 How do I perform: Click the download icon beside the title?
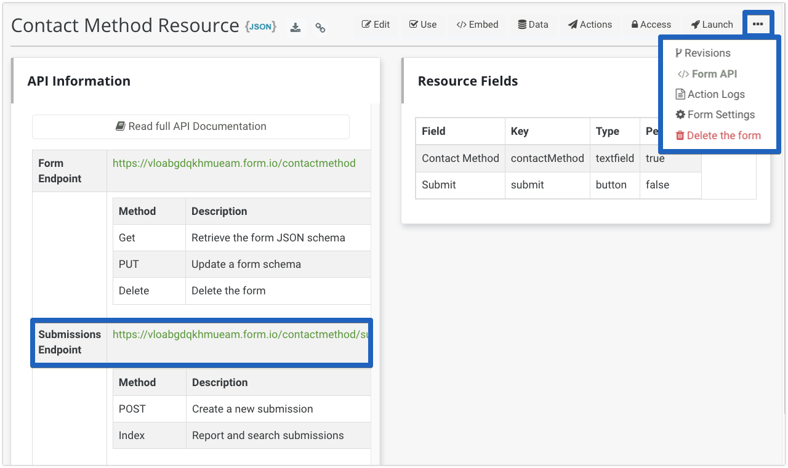295,27
